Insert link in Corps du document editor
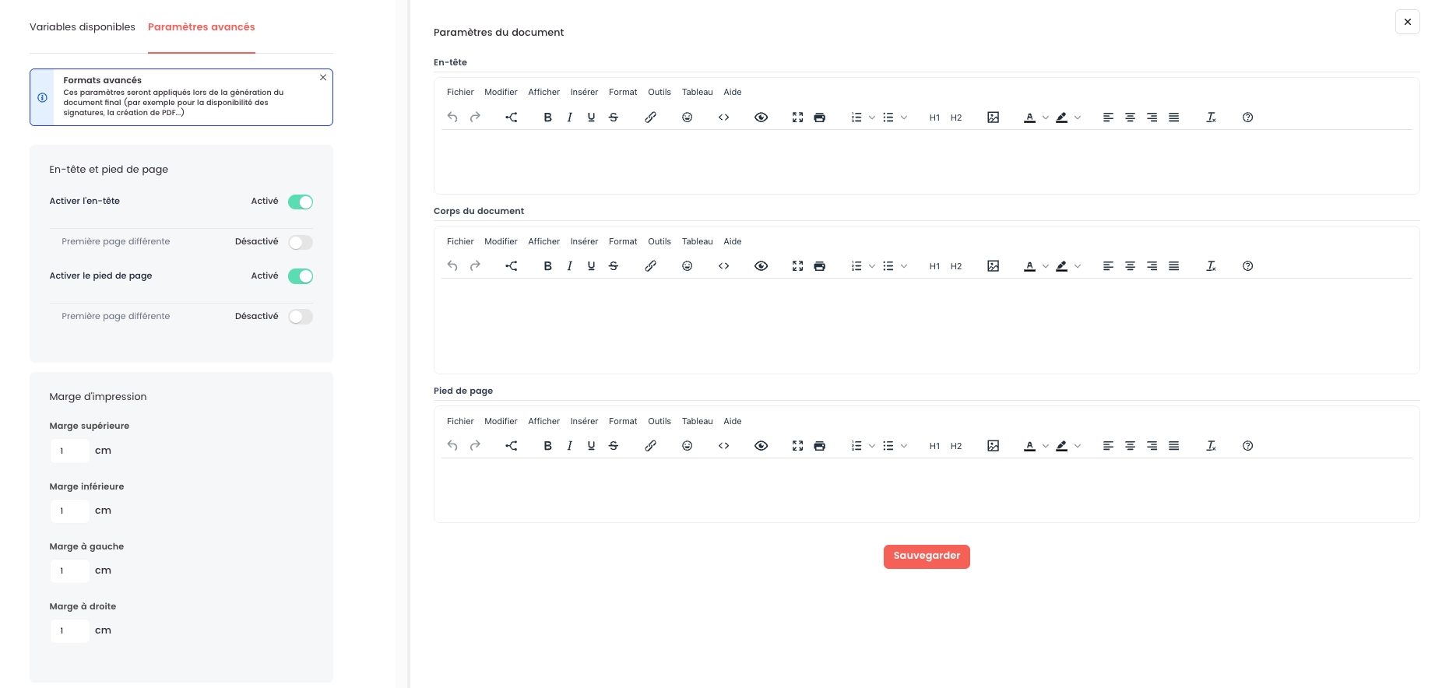Image resolution: width=1435 pixels, height=688 pixels. [x=650, y=266]
